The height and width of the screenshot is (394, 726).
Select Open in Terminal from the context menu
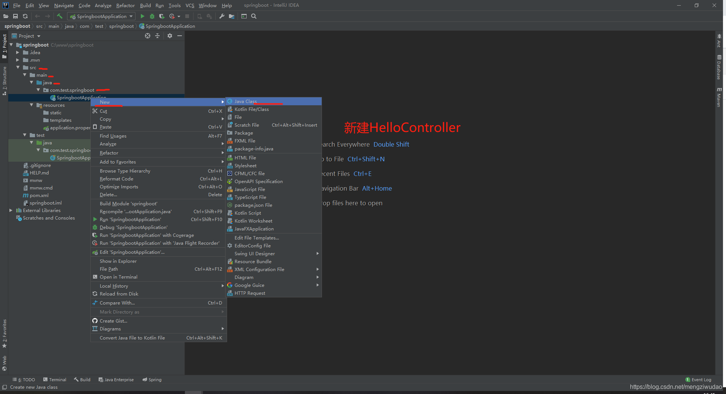click(x=159, y=277)
